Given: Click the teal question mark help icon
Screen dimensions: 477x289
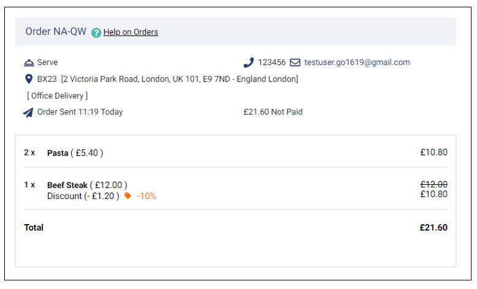Looking at the screenshot, I should [x=96, y=32].
